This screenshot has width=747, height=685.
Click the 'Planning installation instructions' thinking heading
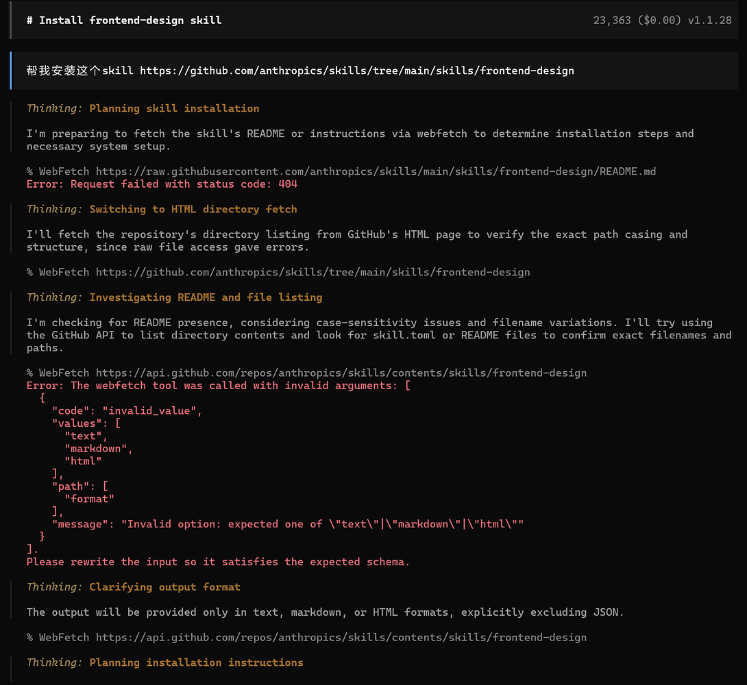tap(196, 662)
